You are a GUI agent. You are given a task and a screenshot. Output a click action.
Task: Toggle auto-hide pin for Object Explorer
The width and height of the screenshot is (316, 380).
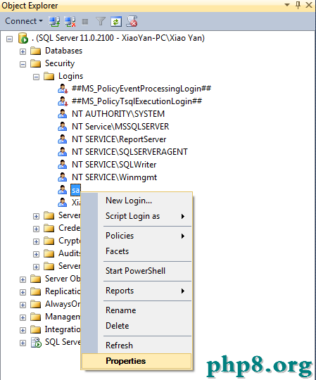[298, 5]
